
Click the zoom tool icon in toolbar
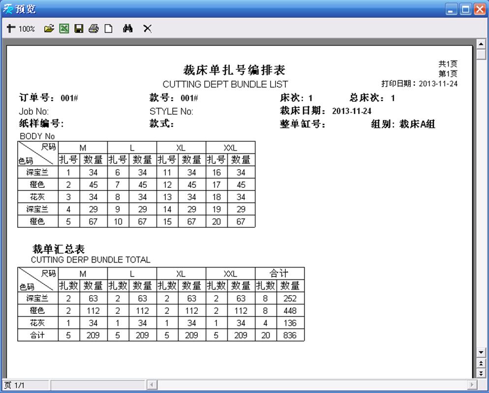pos(11,29)
